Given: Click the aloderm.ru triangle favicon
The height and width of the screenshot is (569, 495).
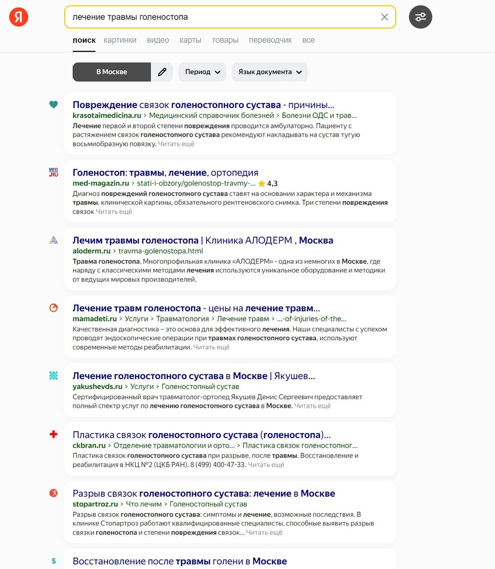Looking at the screenshot, I should pyautogui.click(x=53, y=240).
